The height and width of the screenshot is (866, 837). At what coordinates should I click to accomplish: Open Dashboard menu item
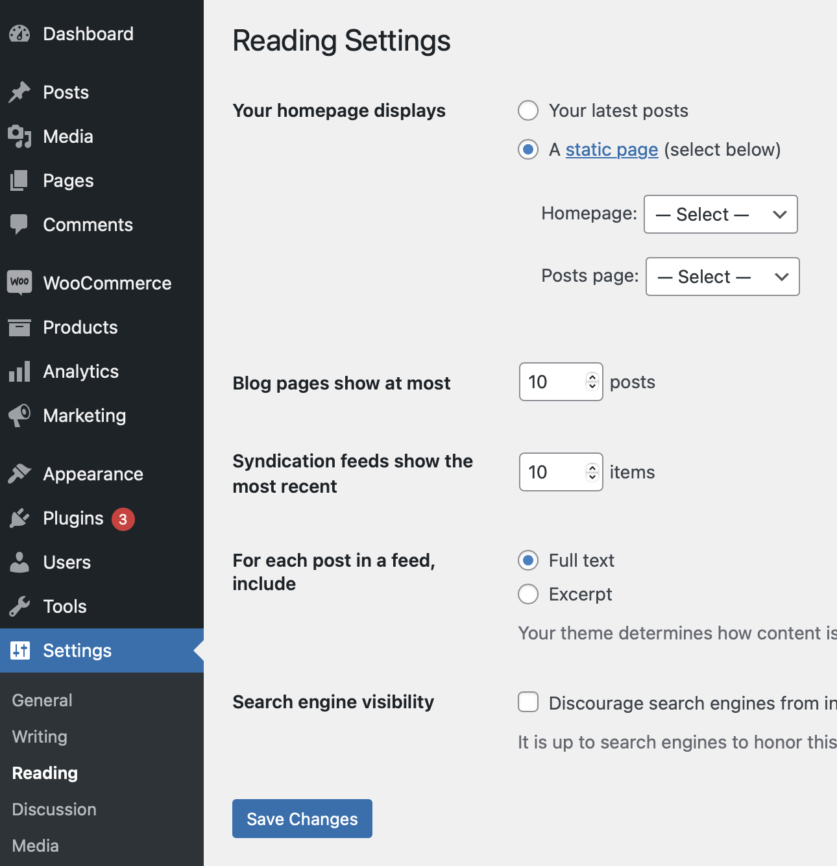[88, 34]
